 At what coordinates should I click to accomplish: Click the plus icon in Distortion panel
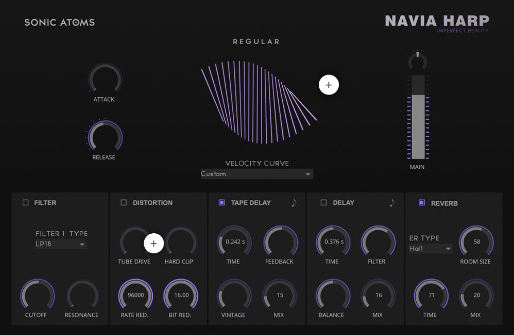click(153, 244)
